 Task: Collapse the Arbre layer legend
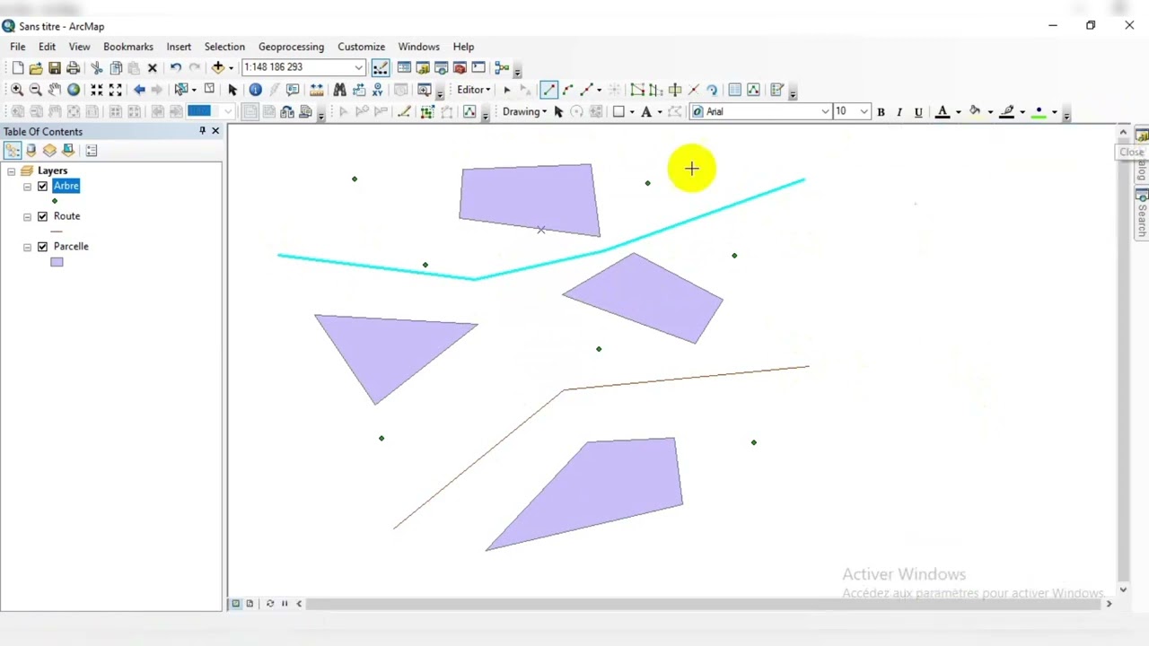pyautogui.click(x=27, y=187)
